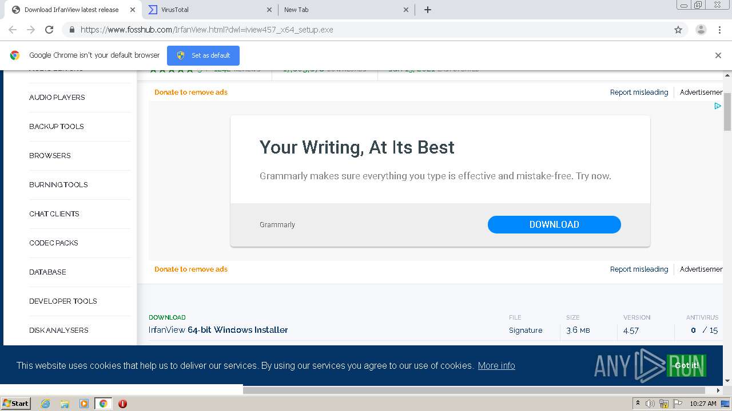Click the antivirus 0 / 15 result

704,331
